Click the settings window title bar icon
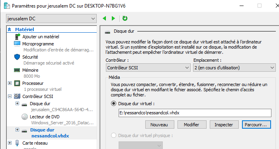279x149 pixels. (x=7, y=6)
